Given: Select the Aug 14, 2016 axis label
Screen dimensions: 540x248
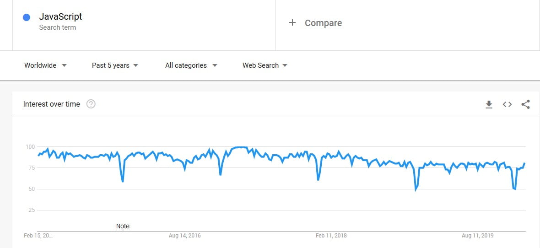Looking at the screenshot, I should point(185,236).
